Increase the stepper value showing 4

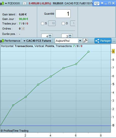[x=50, y=35]
